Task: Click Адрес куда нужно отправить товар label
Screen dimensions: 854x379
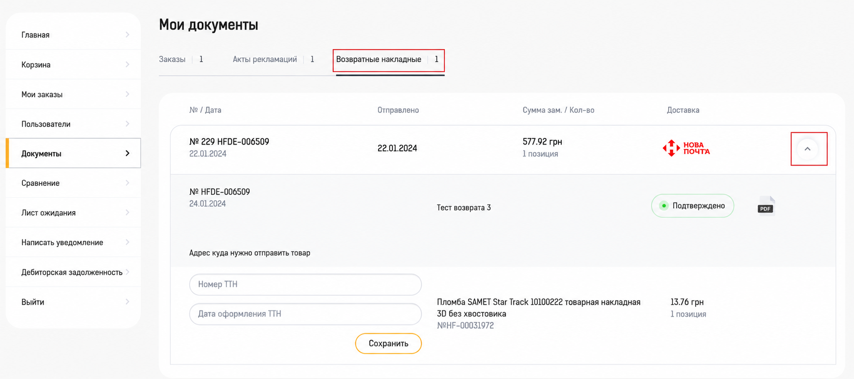Action: coord(250,253)
